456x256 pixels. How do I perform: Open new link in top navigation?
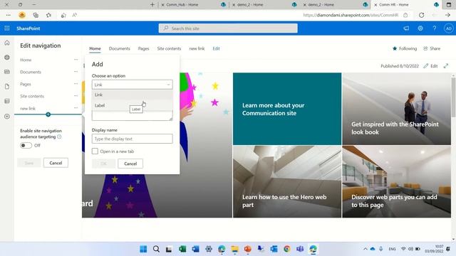[x=197, y=48]
